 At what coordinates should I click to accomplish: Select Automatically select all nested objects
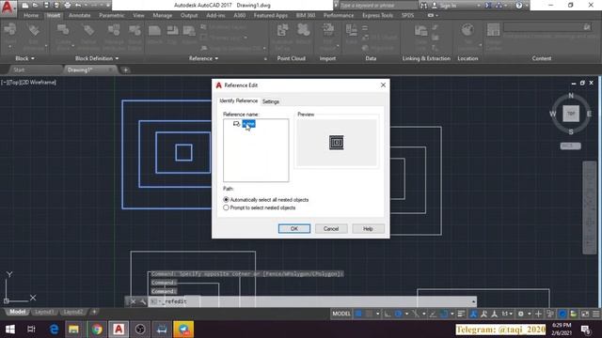266,200
